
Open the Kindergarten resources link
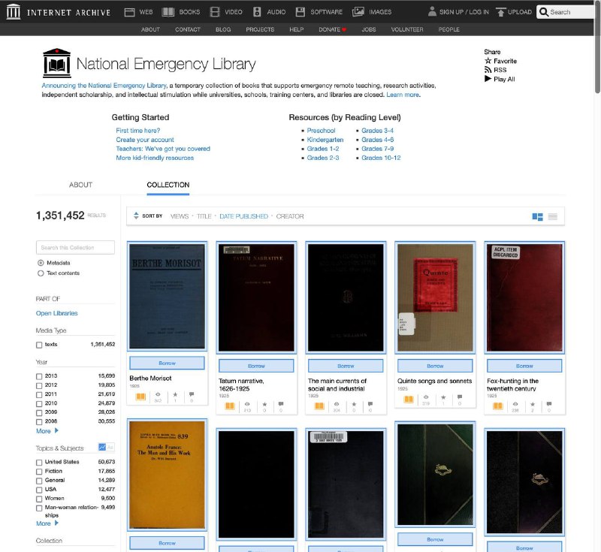coord(325,140)
